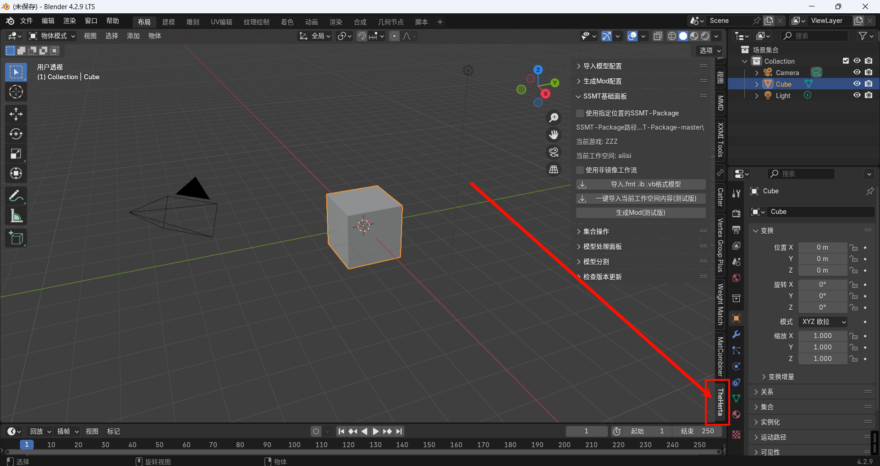Toggle camera view gizmo button
880x466 pixels.
pyautogui.click(x=554, y=152)
